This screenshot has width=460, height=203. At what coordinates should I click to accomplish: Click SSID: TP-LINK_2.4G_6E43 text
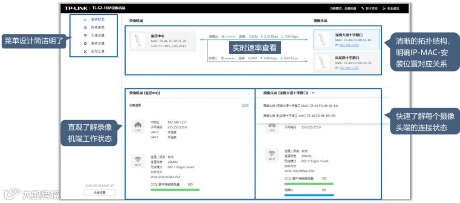[x=168, y=46]
